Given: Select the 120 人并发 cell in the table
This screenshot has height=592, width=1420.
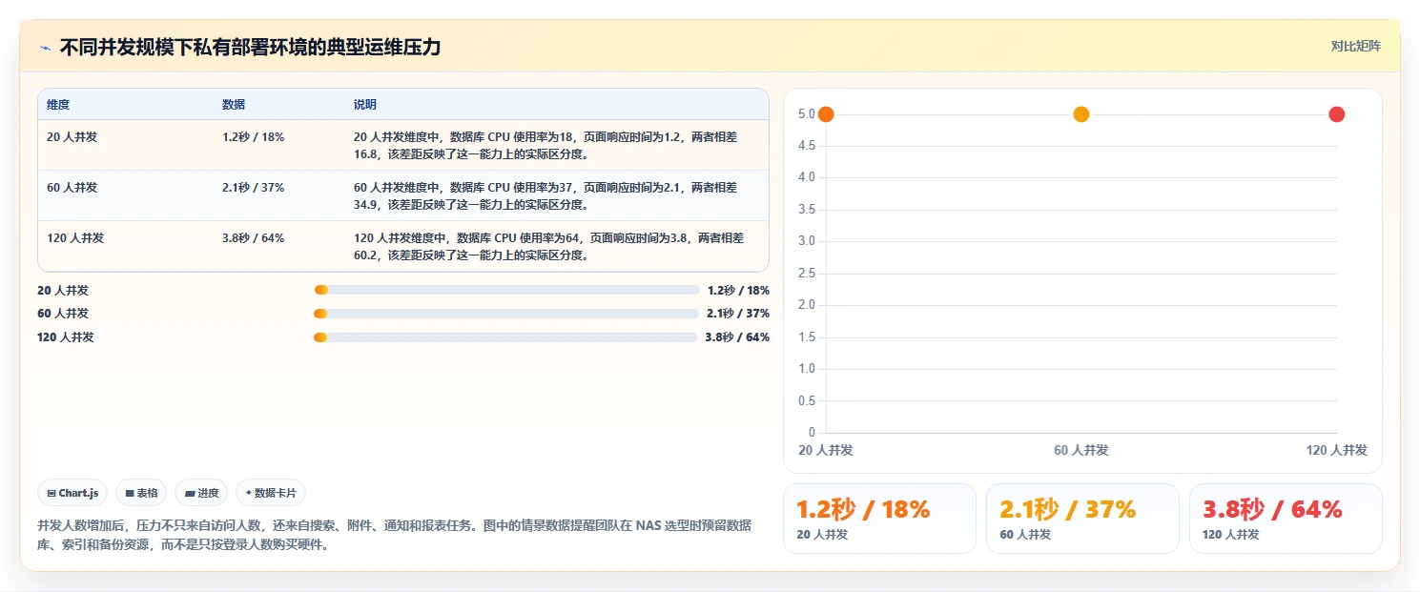Looking at the screenshot, I should coord(75,238).
